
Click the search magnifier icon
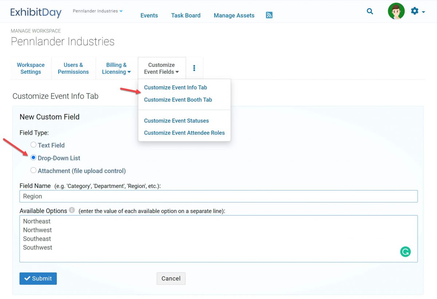(370, 11)
